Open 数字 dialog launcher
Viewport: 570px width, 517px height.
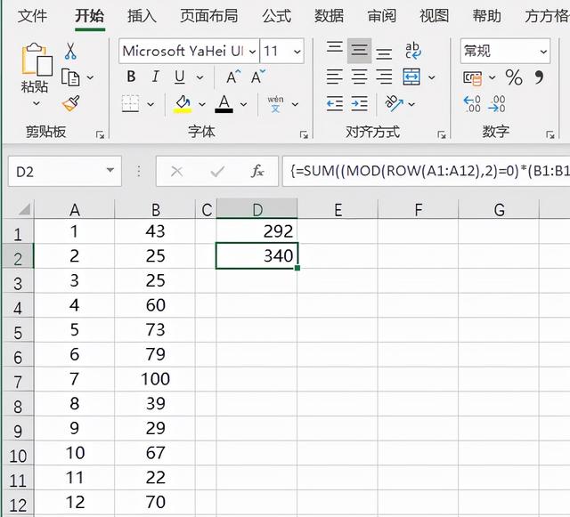[550, 135]
